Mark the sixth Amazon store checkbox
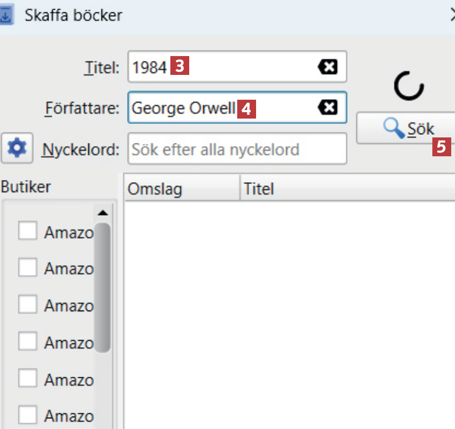The image size is (455, 429). click(27, 415)
